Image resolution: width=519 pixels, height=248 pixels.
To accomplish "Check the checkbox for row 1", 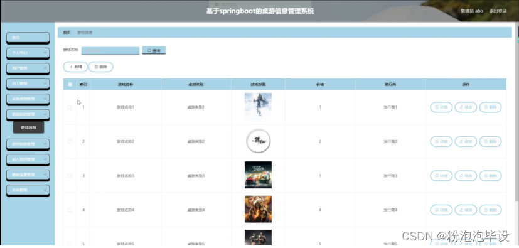I will pos(70,107).
